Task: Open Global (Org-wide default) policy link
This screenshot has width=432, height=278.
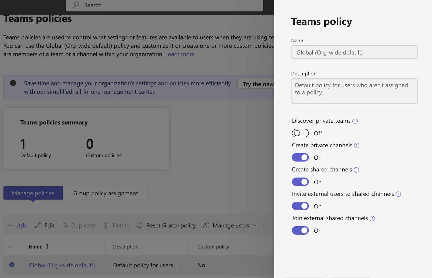Action: (62, 265)
